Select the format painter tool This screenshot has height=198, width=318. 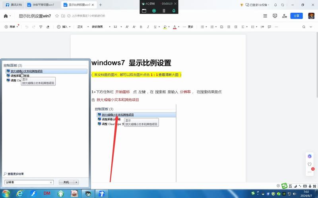(41, 27)
